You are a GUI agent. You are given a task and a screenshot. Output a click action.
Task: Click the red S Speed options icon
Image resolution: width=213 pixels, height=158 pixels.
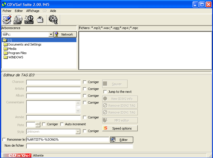[x=106, y=128]
